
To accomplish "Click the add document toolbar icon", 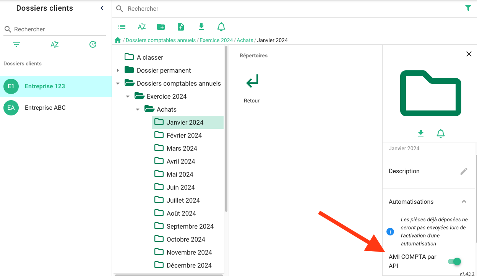I will click(181, 27).
